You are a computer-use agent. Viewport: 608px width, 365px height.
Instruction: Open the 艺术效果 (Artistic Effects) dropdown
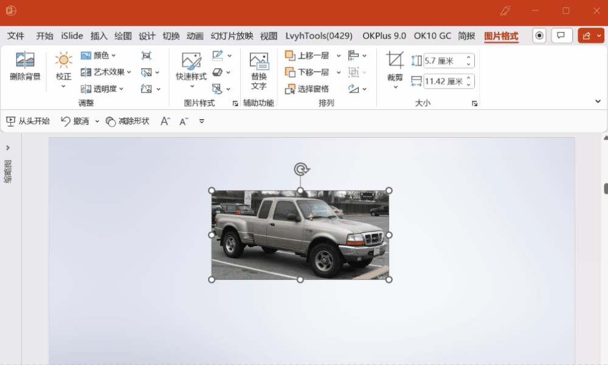click(x=106, y=72)
